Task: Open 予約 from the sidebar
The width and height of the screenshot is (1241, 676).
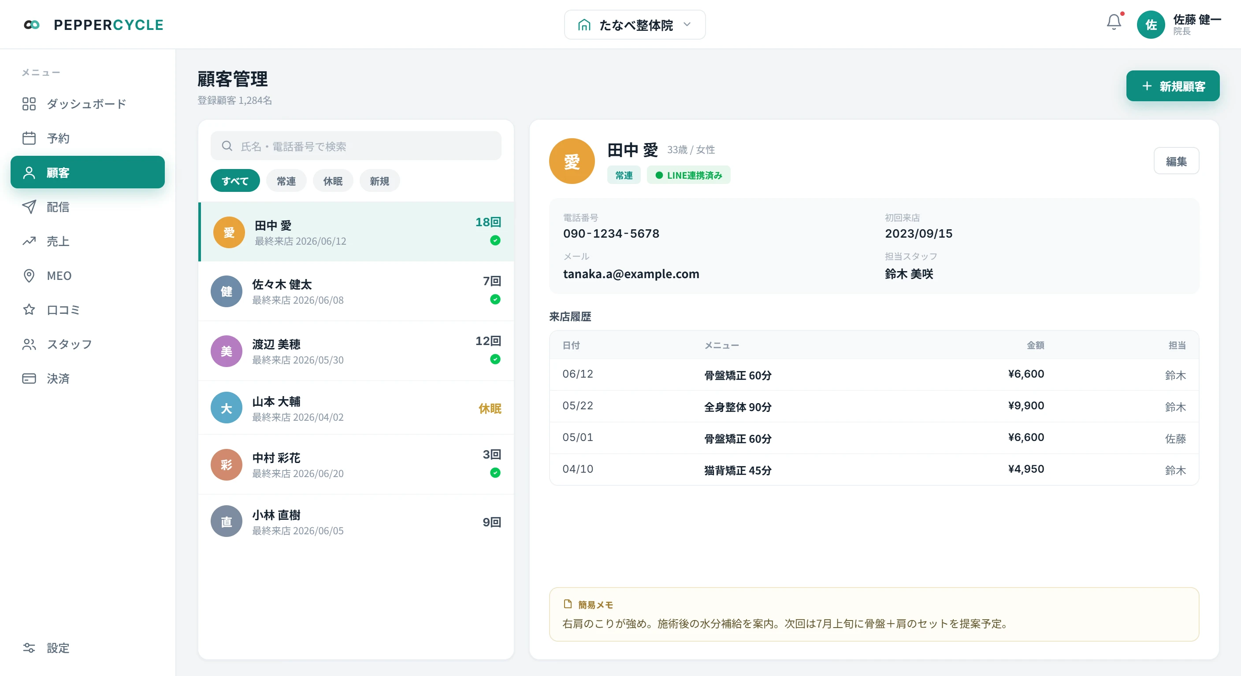Action: click(x=88, y=138)
